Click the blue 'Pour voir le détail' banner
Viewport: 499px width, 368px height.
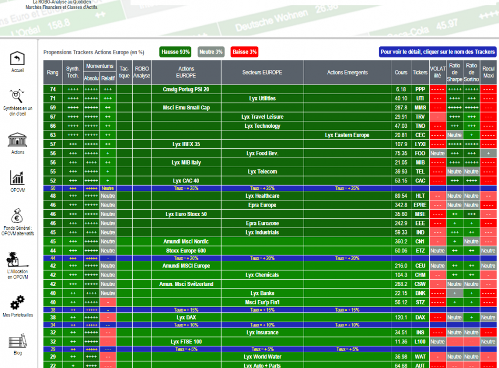tap(438, 52)
